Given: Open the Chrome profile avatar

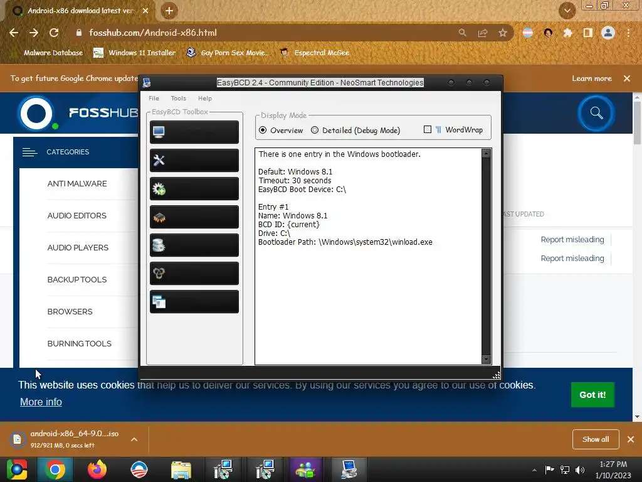Looking at the screenshot, I should pyautogui.click(x=608, y=33).
